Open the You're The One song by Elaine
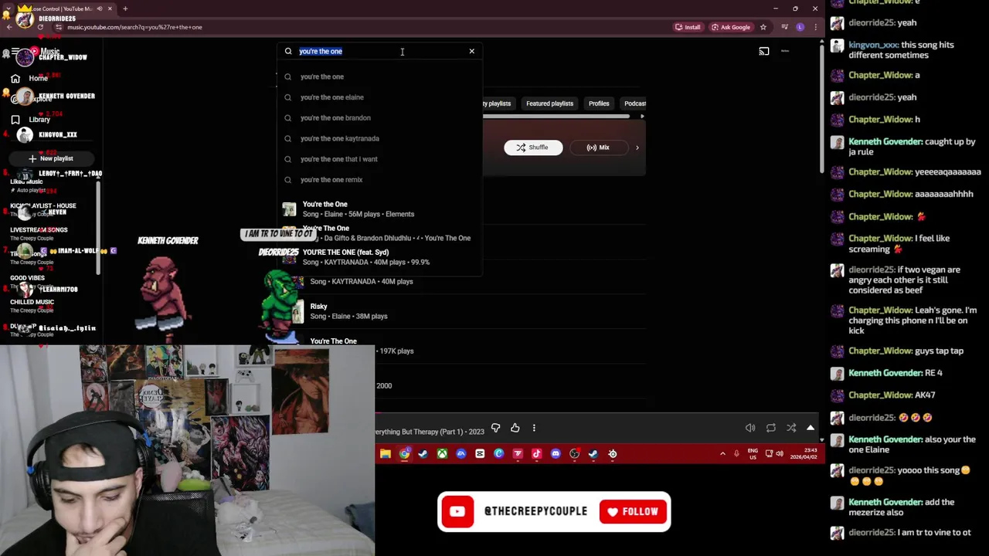 tap(380, 209)
